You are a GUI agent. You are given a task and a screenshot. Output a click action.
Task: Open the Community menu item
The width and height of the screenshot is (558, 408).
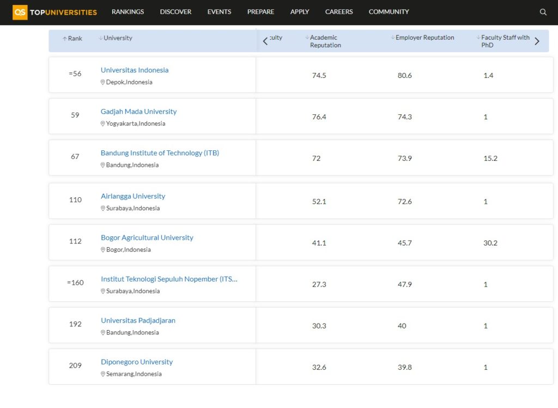[389, 12]
